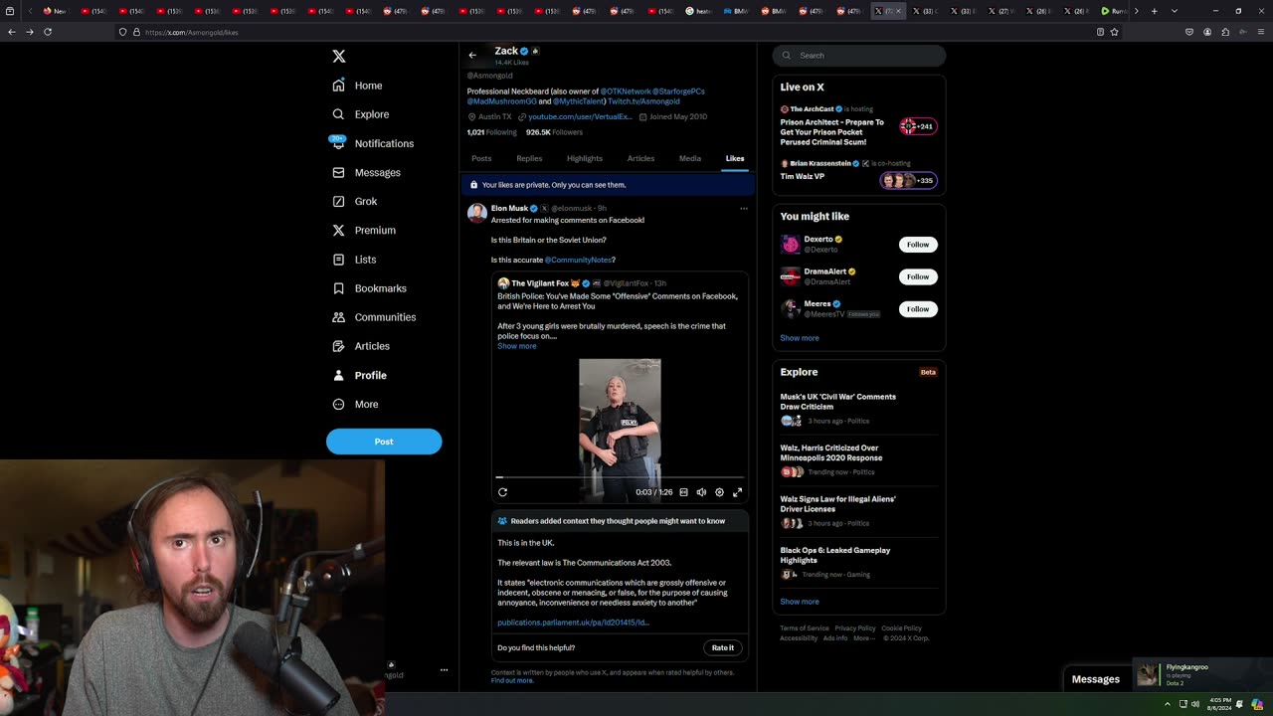Click browser back arrow button
Screen dimensions: 1273x716
point(12,32)
